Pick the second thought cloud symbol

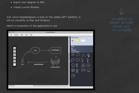tap(78, 60)
